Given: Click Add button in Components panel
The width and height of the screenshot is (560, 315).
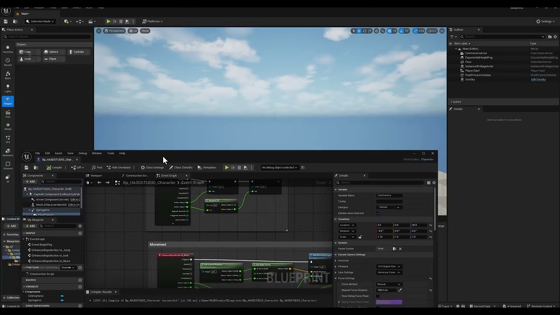Looking at the screenshot, I should 30,182.
